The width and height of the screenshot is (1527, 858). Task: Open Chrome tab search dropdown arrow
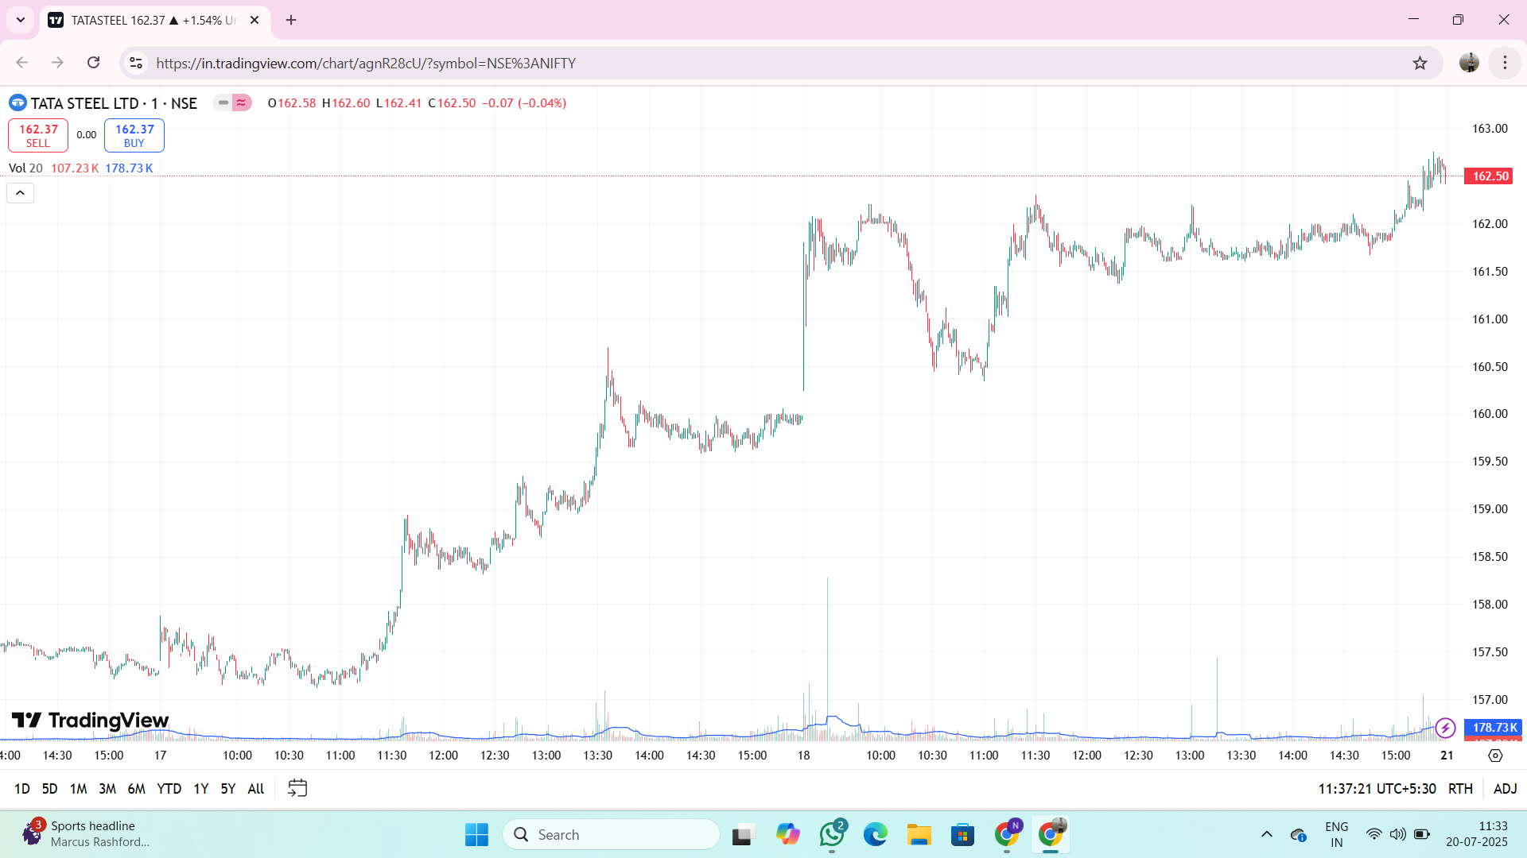pos(21,20)
